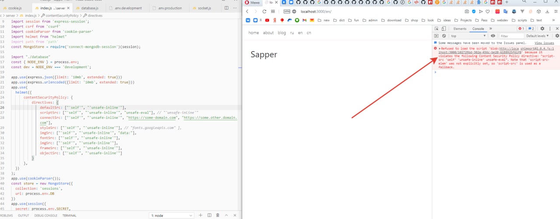This screenshot has width=560, height=219.
Task: Open the Gmail bookmark icon
Action: pyautogui.click(x=304, y=20)
